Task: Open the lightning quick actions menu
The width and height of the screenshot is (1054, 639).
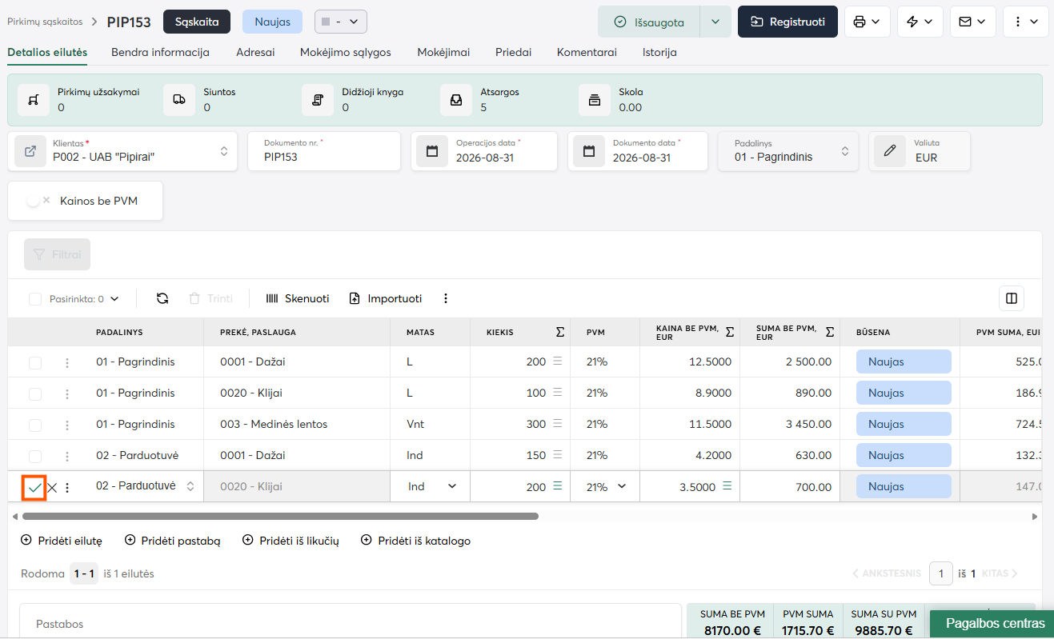Action: [920, 22]
